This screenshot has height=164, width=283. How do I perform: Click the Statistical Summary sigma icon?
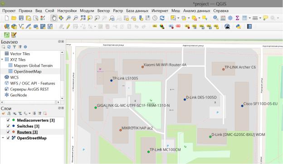[x=237, y=18]
